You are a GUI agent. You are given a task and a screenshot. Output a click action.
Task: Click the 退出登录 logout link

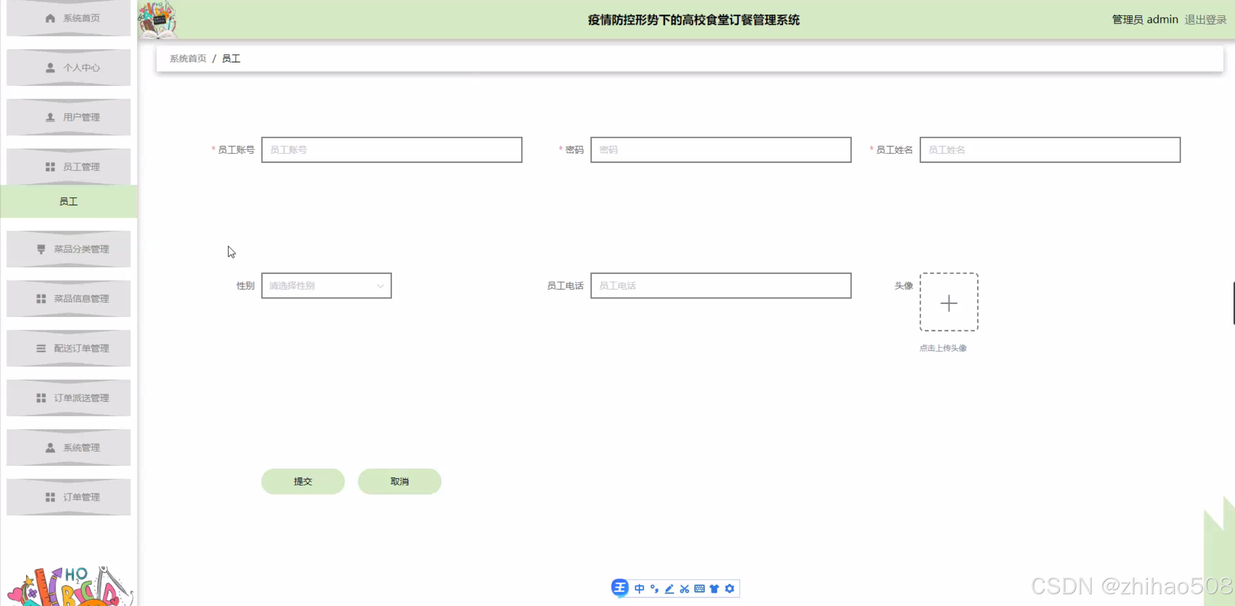(x=1205, y=20)
